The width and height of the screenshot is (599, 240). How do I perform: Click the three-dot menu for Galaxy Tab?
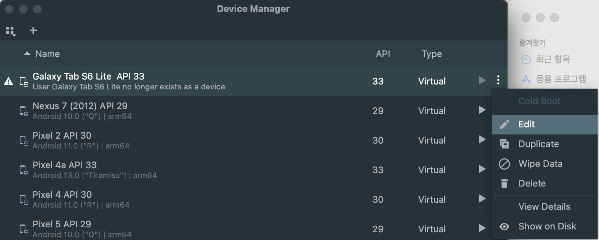[x=498, y=80]
